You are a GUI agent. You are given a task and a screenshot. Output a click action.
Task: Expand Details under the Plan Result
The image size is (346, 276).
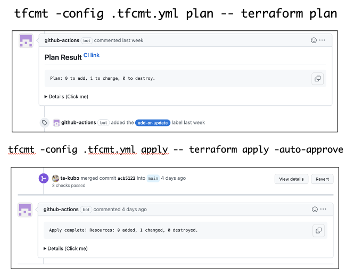(67, 96)
